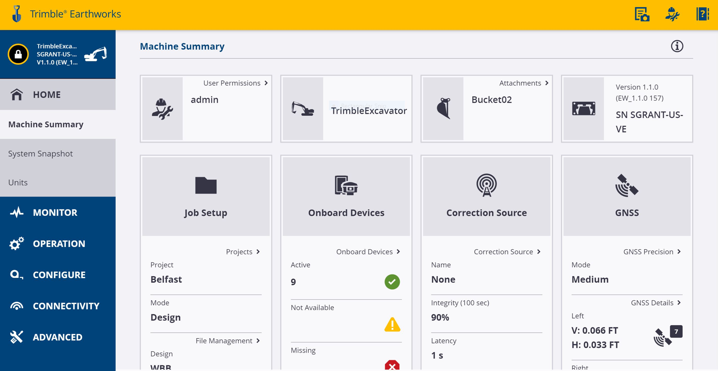The image size is (718, 371).
Task: Click the Connectivity signal icon
Action: 17,306
